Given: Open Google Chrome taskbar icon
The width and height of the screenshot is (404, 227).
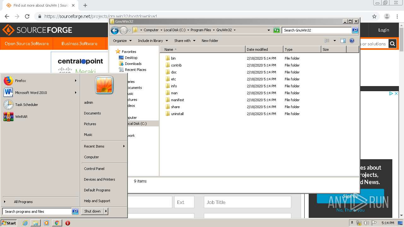Looking at the screenshot, I should click(x=57, y=223).
